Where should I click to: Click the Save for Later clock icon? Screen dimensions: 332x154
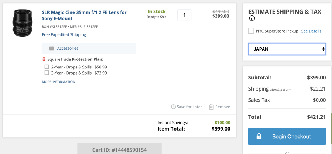173,107
